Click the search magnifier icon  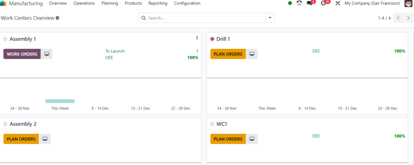point(144,18)
